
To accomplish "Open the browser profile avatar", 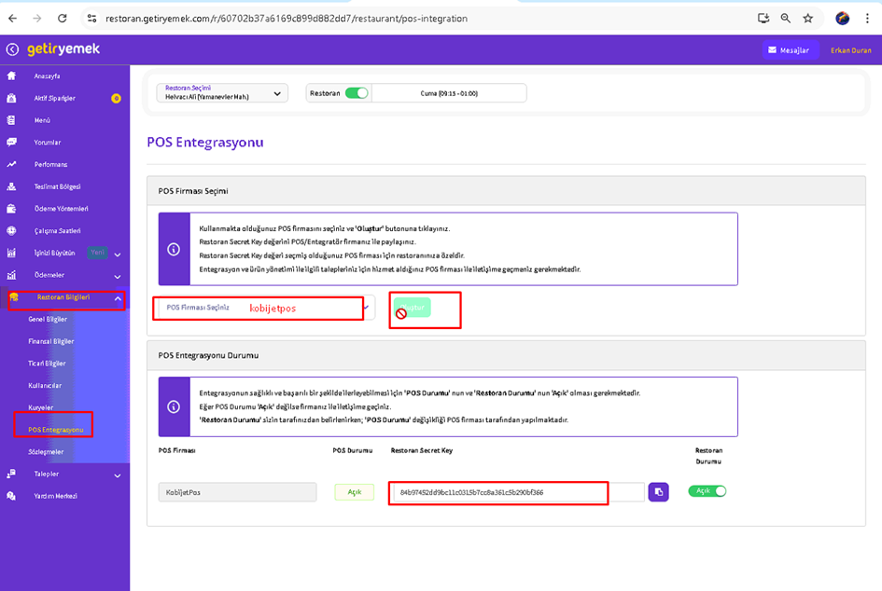I will pos(842,19).
